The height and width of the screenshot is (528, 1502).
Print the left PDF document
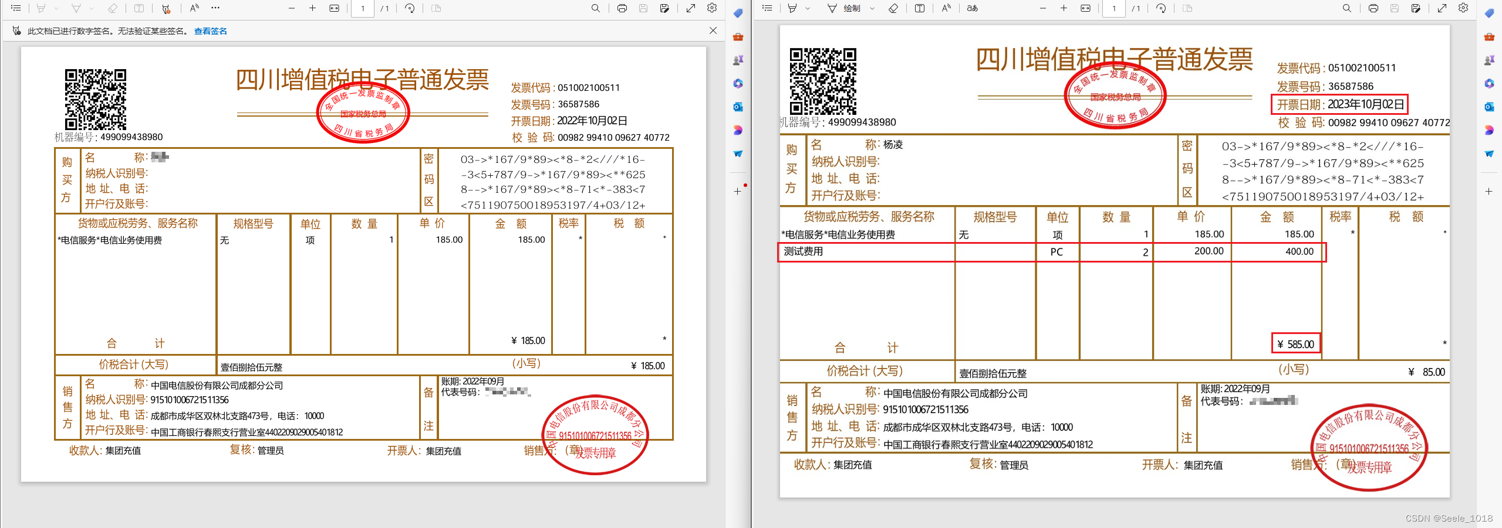(622, 8)
